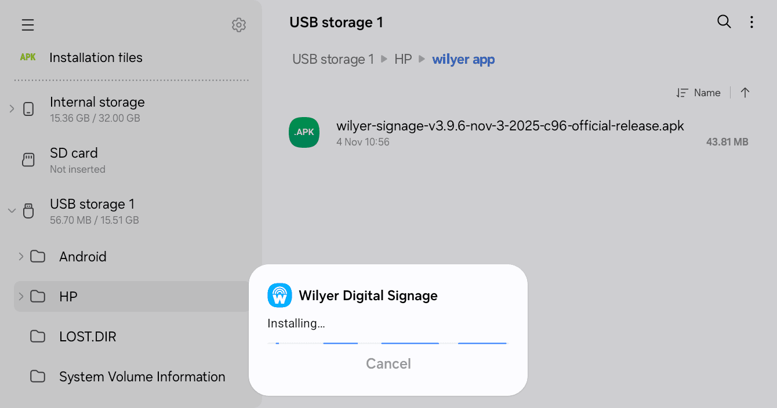Open the three-dot more options menu
This screenshot has width=777, height=408.
(751, 22)
